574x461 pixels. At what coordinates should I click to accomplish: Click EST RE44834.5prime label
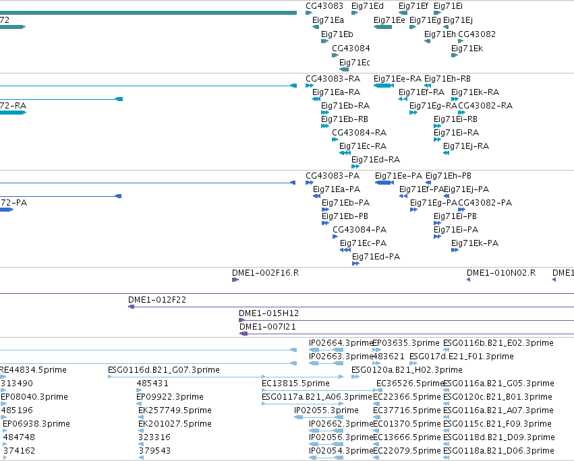(x=33, y=370)
